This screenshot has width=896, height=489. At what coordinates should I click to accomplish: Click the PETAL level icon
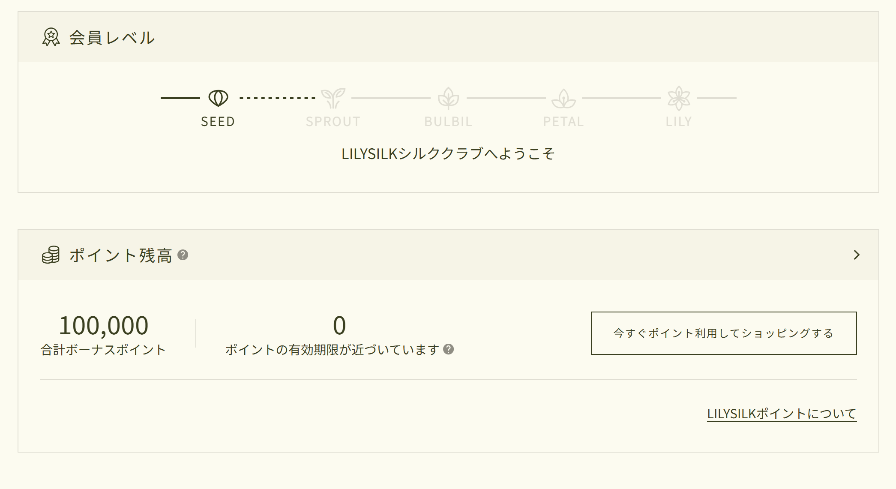tap(563, 98)
